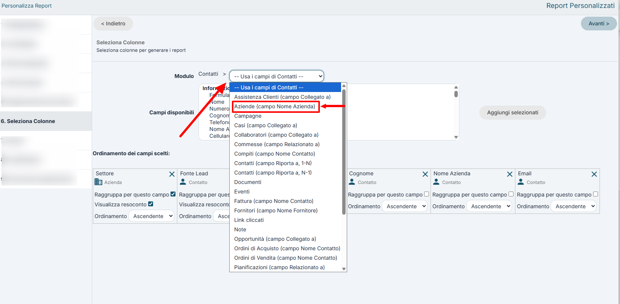The image size is (620, 304).
Task: Click the Contatto person icon under Cognome
Action: point(352,182)
